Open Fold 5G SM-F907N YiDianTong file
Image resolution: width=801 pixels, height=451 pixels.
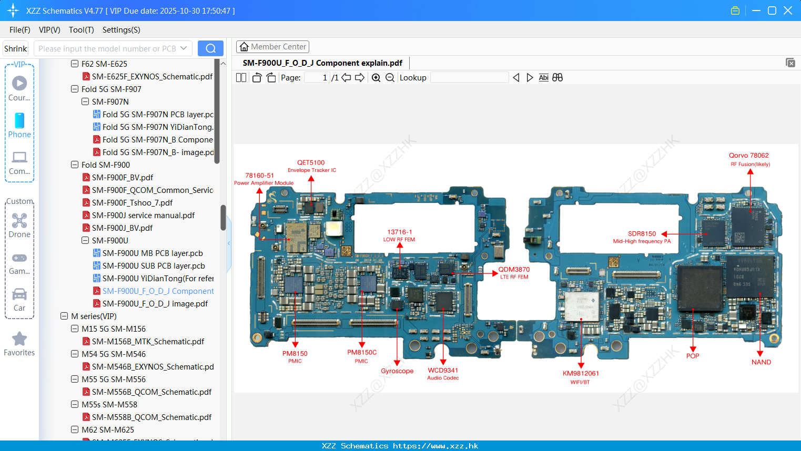tap(153, 127)
